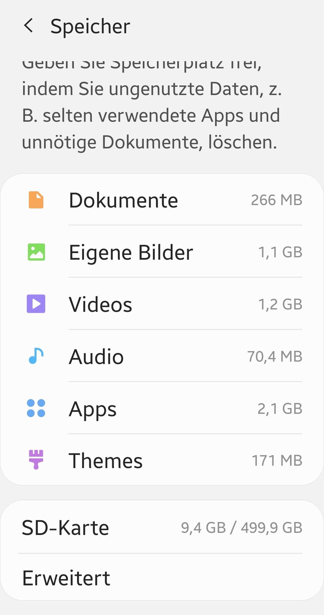Open the Erweitert advanced settings
This screenshot has height=615, width=324.
click(x=162, y=577)
